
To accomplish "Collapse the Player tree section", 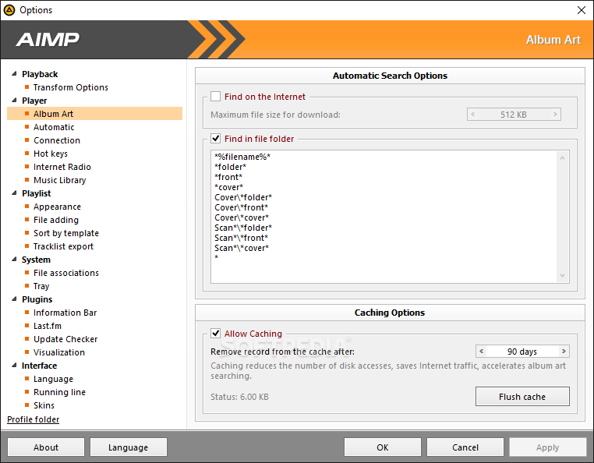I will tap(14, 100).
